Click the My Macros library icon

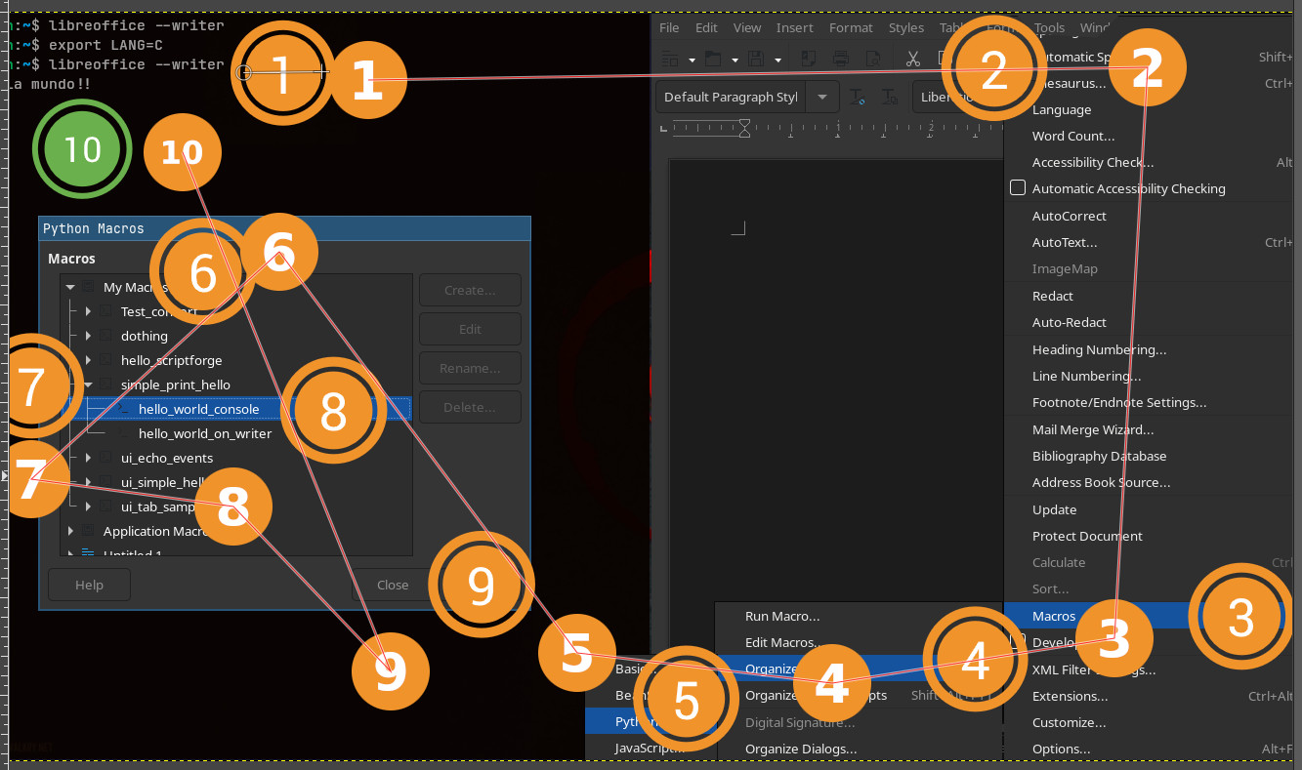[88, 287]
